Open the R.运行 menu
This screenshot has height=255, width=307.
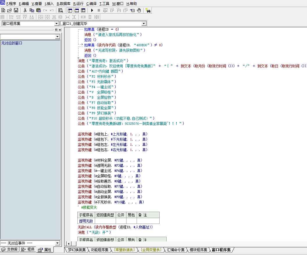78,3
